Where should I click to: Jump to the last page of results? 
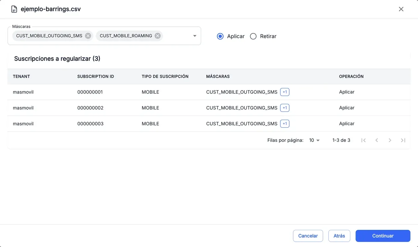pos(403,140)
